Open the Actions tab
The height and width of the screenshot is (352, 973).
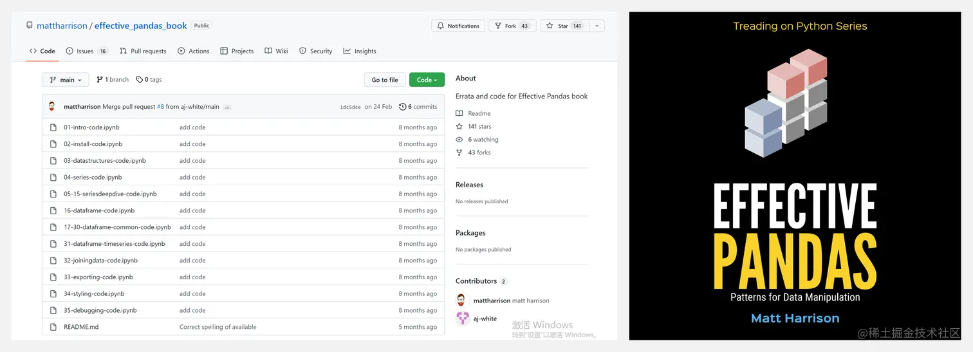pos(194,51)
